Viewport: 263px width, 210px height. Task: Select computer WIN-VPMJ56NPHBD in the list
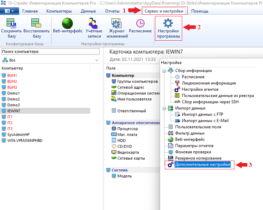tap(25, 140)
